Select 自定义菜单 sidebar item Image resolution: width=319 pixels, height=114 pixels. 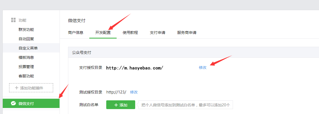(x=31, y=48)
